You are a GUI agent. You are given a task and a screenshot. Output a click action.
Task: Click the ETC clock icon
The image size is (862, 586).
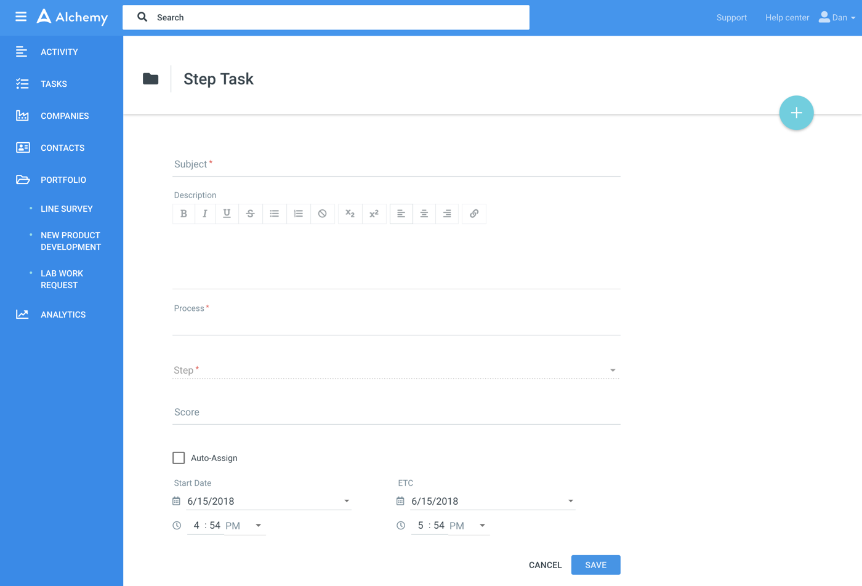[401, 526]
